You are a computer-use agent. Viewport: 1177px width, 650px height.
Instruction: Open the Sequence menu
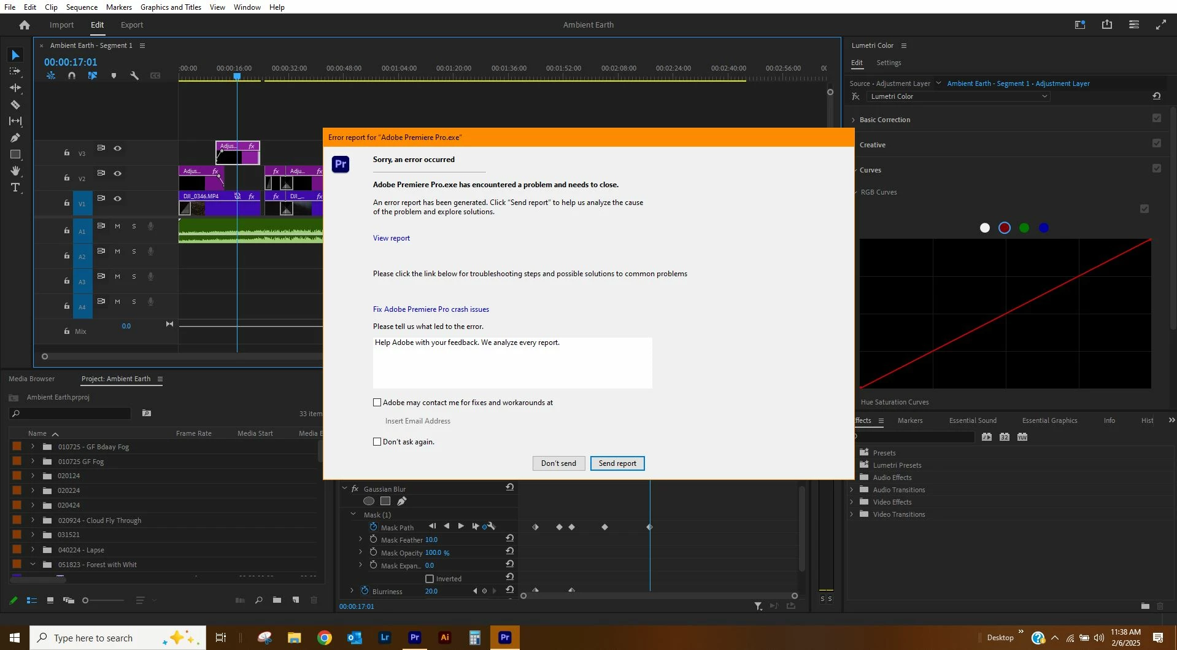[82, 7]
